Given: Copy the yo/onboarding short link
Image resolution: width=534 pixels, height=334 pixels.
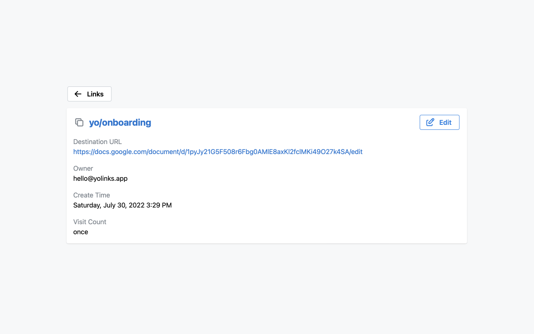Looking at the screenshot, I should [79, 122].
